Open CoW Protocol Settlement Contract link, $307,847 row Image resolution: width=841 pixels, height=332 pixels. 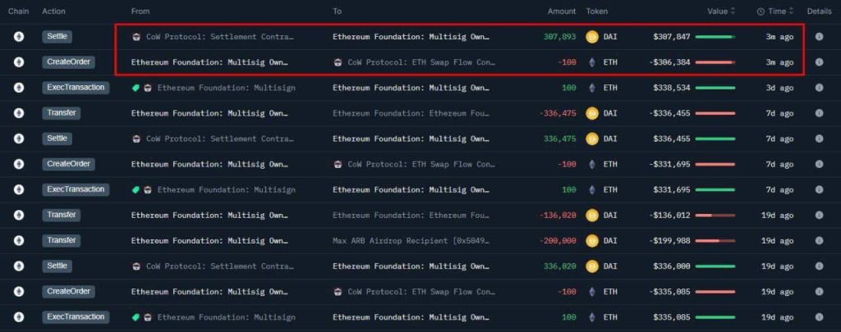click(x=219, y=37)
